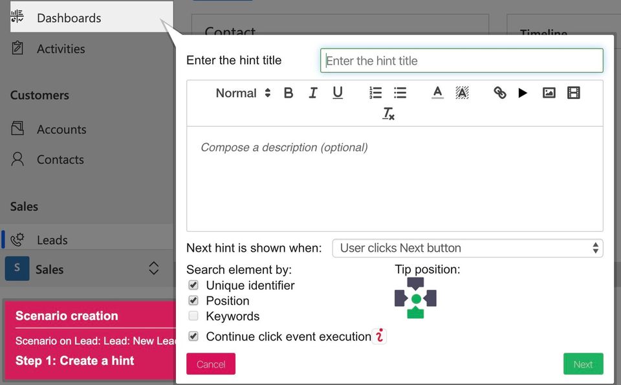
Task: Insert a video film-strip icon
Action: [x=574, y=93]
